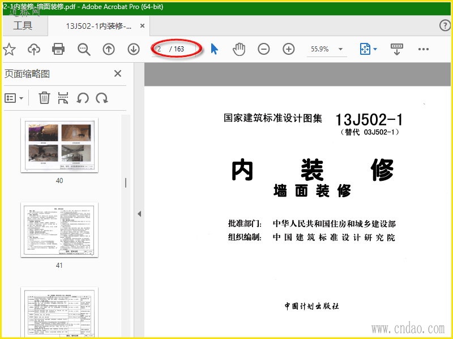
Task: Add file to starred with the star icon
Action: [x=9, y=49]
